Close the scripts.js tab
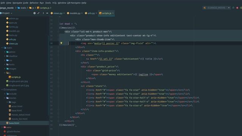This screenshot has width=242, height=136. (x=113, y=13)
